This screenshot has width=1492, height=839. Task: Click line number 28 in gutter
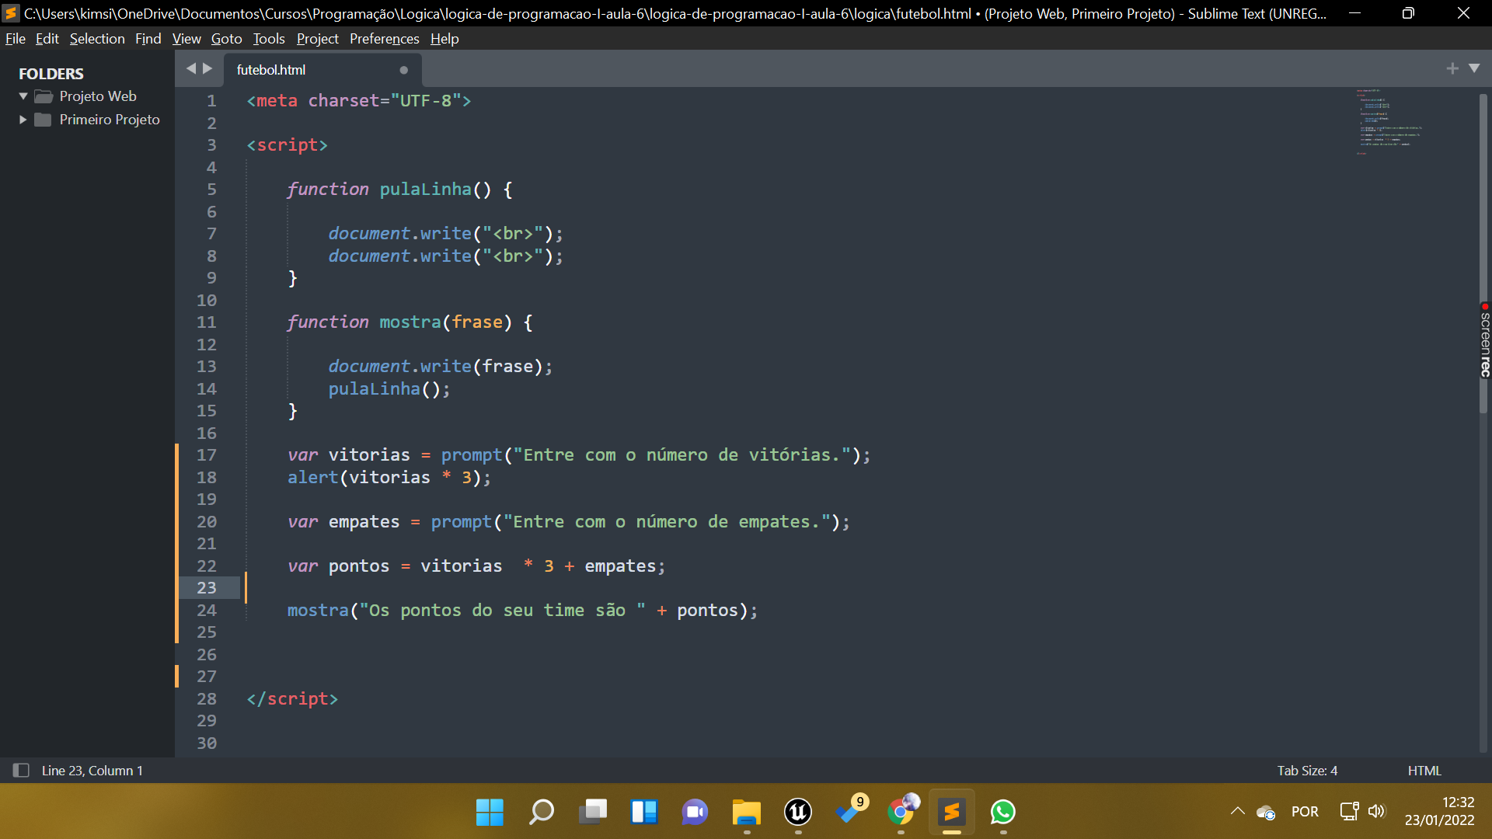click(207, 699)
